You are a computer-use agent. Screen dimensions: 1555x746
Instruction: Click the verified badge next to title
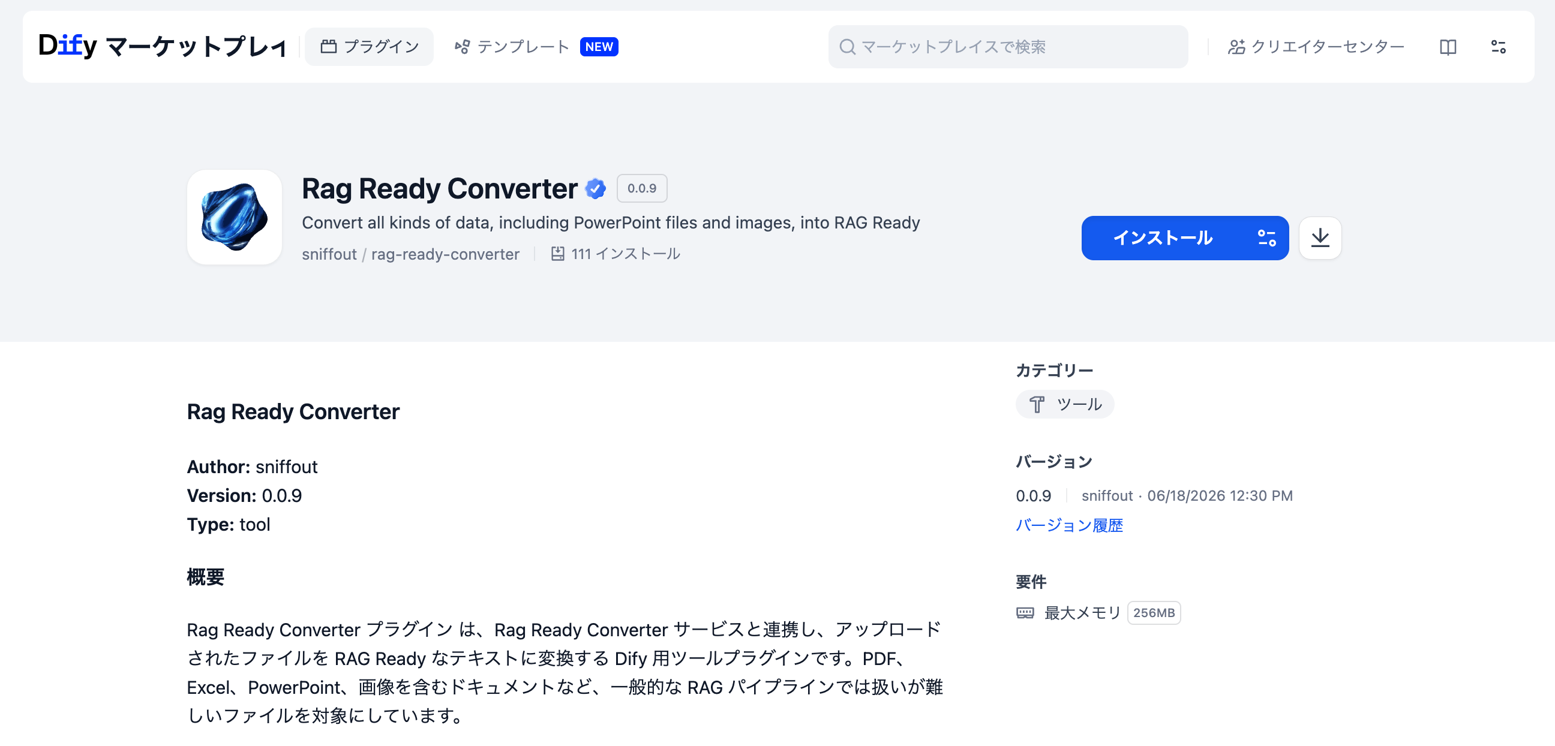[595, 189]
